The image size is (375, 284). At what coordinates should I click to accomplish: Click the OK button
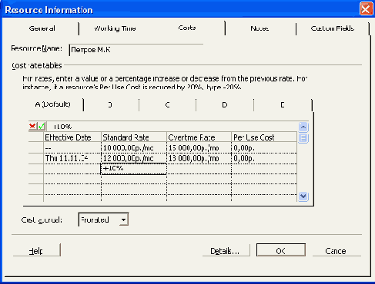point(281,250)
